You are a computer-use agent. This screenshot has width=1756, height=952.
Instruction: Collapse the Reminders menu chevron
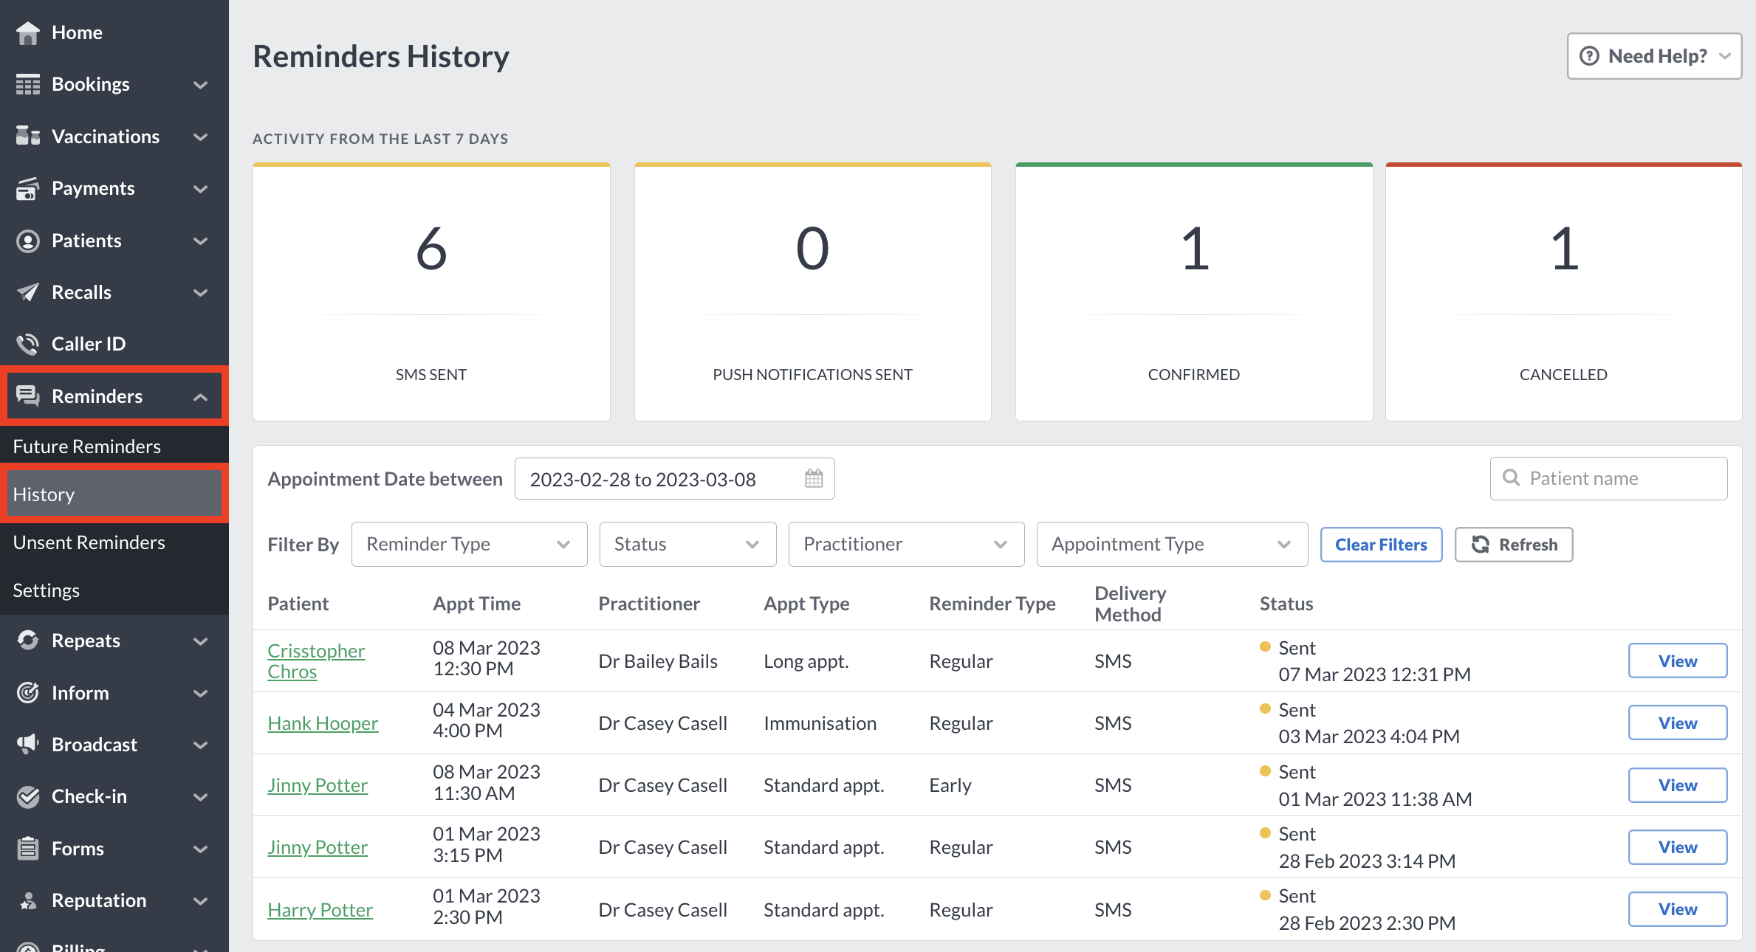point(200,397)
